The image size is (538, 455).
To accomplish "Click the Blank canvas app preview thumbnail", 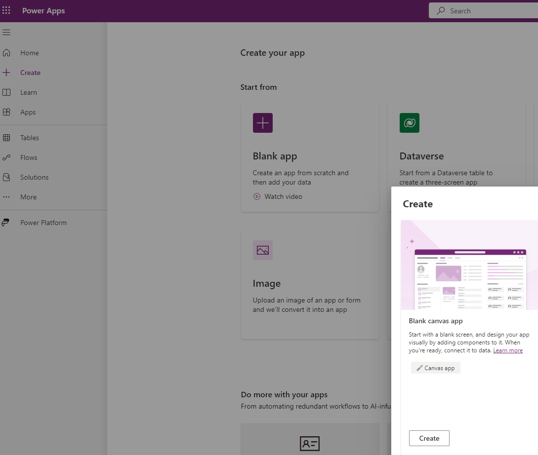I will pos(469,265).
